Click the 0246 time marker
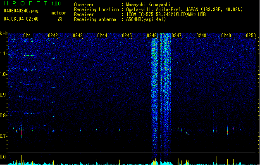The height and width of the screenshot is (165, 260). click(x=152, y=35)
